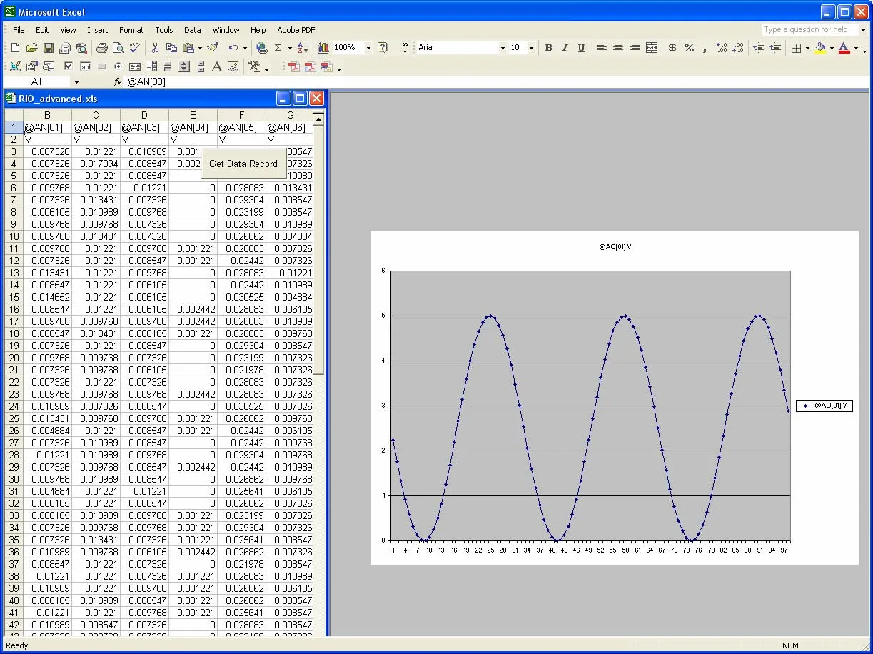This screenshot has height=654, width=873.
Task: Copy selection with the Copy icon
Action: [171, 48]
